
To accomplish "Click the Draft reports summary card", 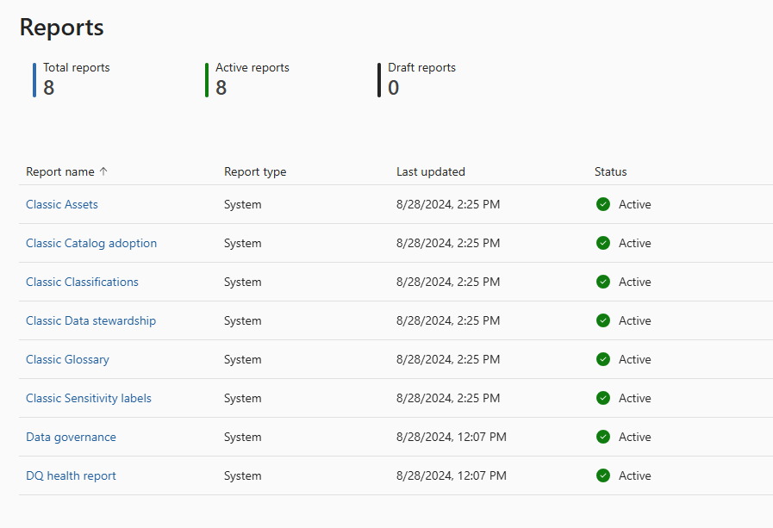I will pos(421,78).
